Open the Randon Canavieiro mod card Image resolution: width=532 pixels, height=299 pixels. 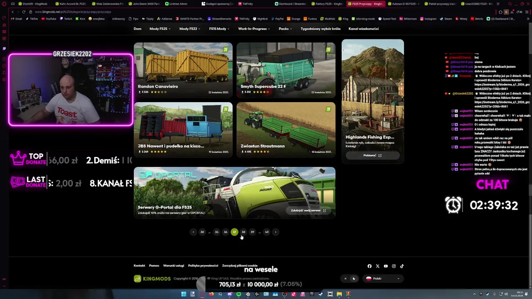[x=183, y=70]
